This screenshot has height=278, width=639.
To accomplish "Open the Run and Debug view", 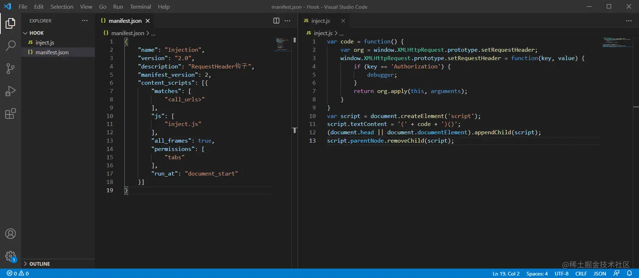I will tap(11, 91).
